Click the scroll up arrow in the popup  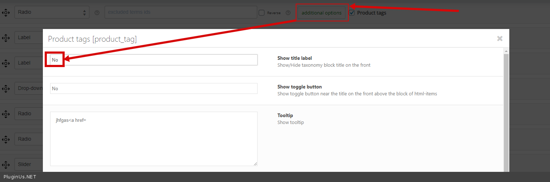pyautogui.click(x=506, y=51)
